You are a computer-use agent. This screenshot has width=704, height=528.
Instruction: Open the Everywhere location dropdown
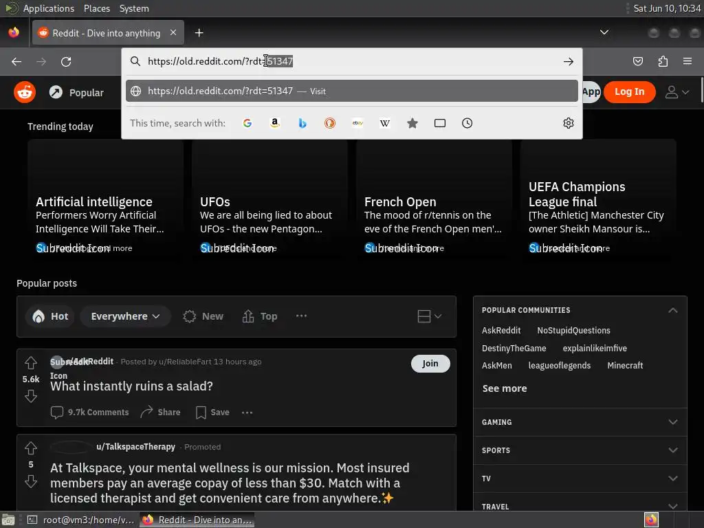pyautogui.click(x=125, y=316)
